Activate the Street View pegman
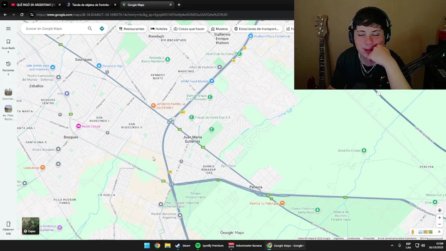Image resolution: width=446 pixels, height=251 pixels. [x=413, y=232]
